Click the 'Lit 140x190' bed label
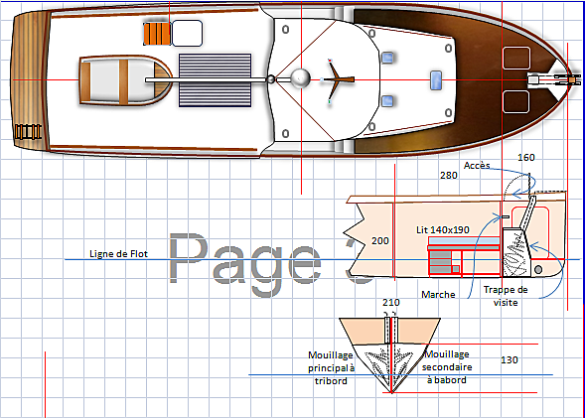 pyautogui.click(x=443, y=229)
